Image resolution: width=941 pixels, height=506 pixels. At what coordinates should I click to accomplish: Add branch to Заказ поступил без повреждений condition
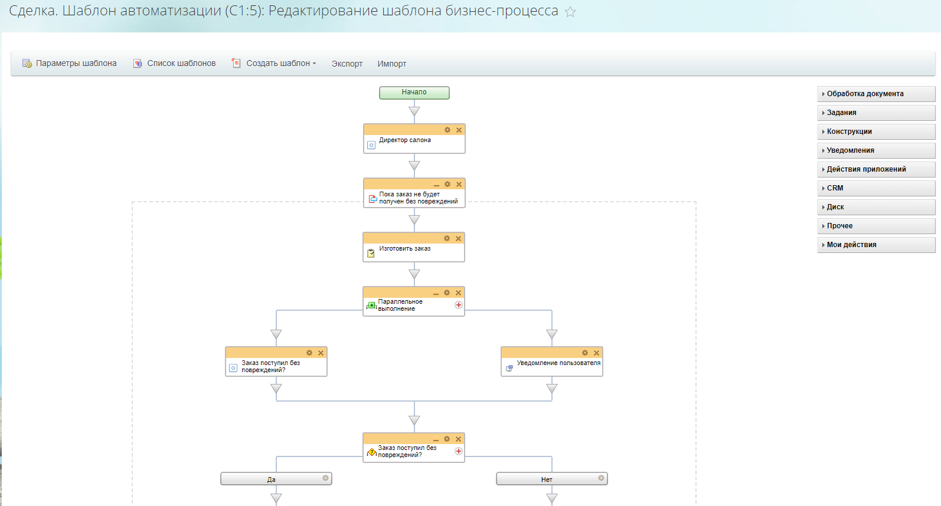pos(458,451)
